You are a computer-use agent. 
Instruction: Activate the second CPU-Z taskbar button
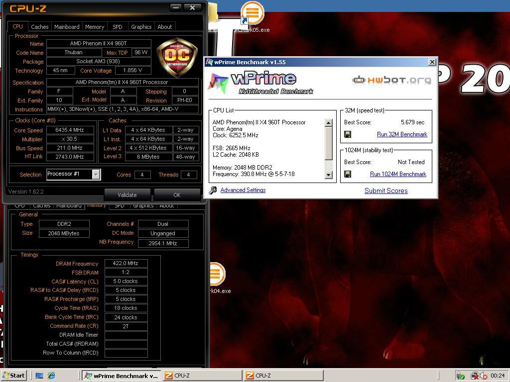tap(283, 376)
